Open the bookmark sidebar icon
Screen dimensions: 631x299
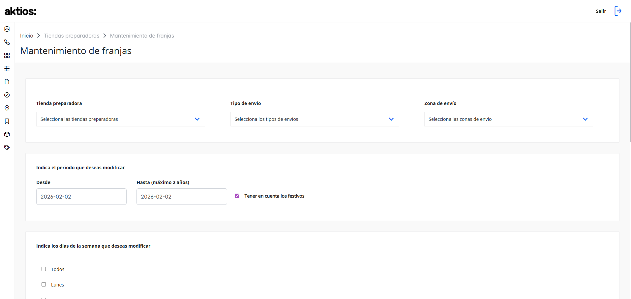(7, 121)
